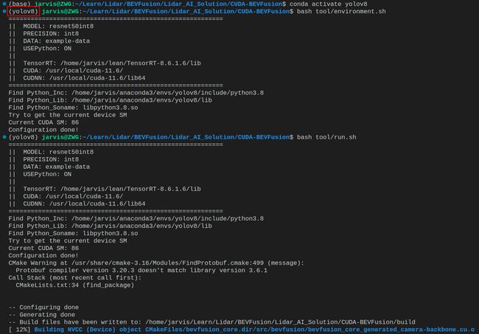This screenshot has height=334, width=479.
Task: Click the 'bash tool/environment.sh' command text
Action: [341, 11]
